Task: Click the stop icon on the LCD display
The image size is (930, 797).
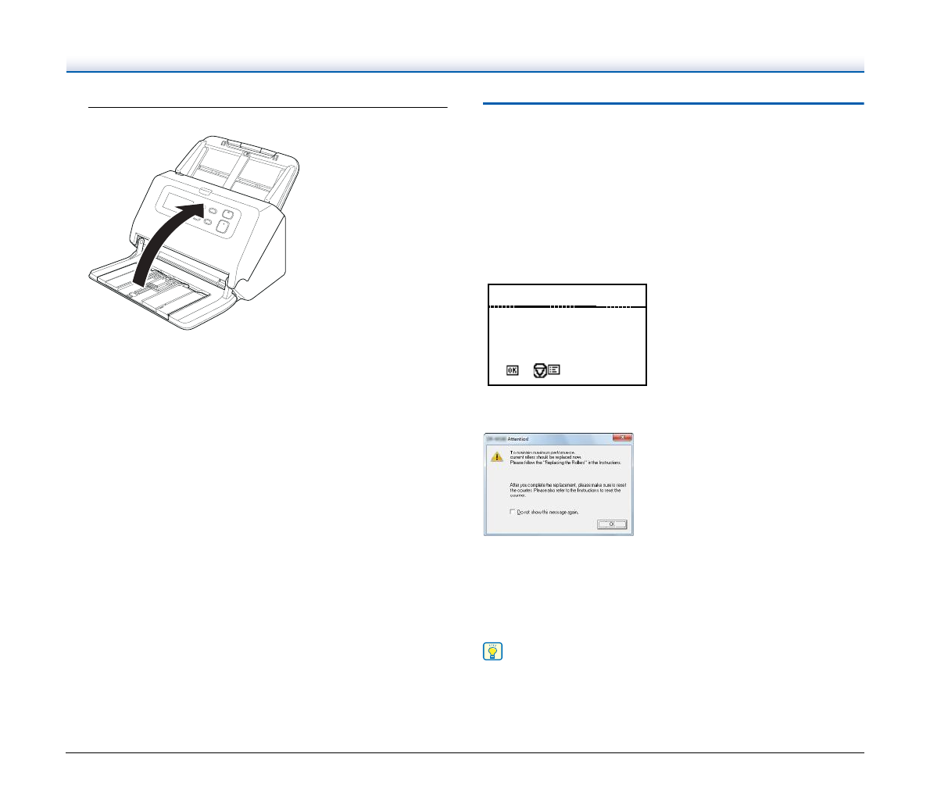Action: [539, 370]
